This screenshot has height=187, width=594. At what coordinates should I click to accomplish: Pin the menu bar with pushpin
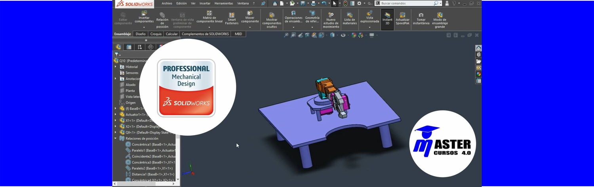[263, 3]
